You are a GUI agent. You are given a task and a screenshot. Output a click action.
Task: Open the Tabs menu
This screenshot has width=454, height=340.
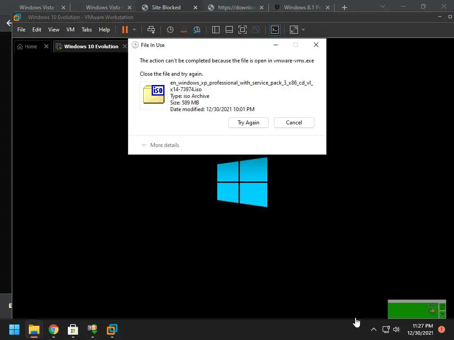coord(86,30)
